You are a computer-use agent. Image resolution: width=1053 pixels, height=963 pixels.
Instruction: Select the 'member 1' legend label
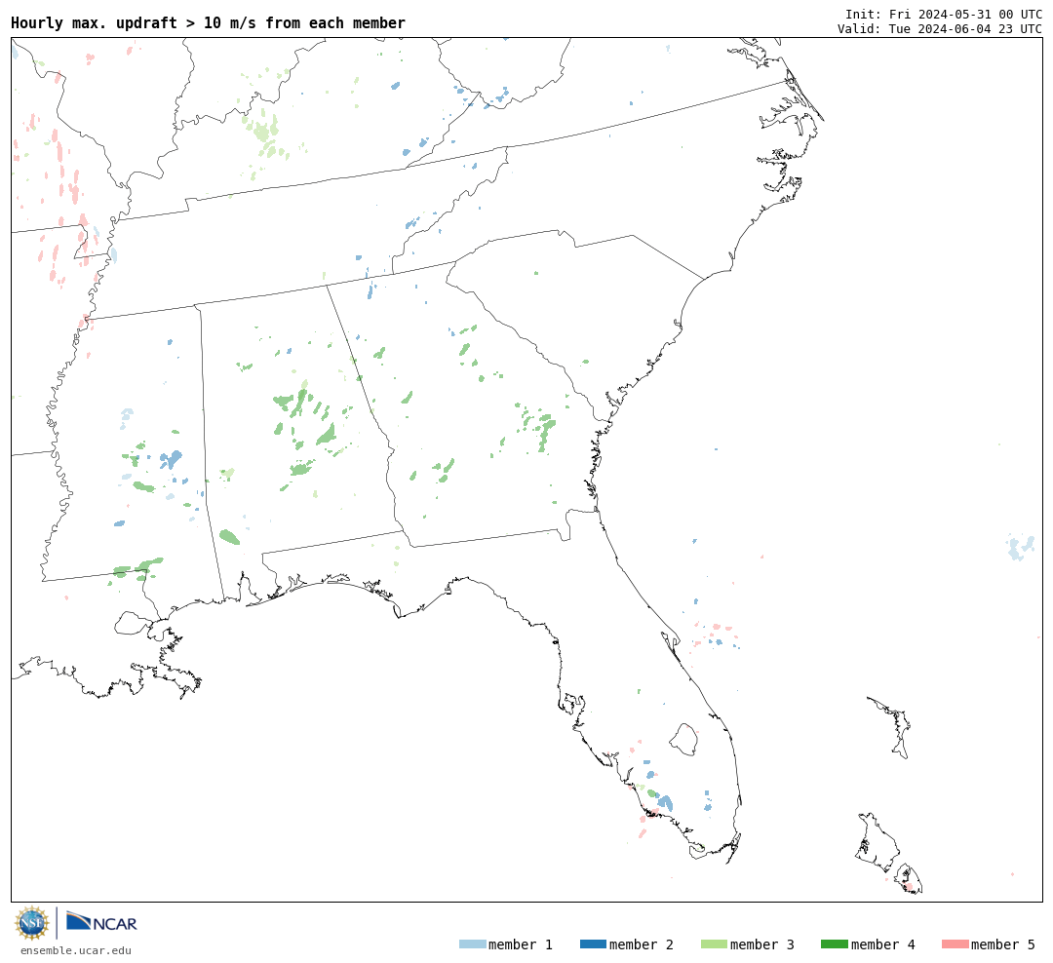coord(521,944)
